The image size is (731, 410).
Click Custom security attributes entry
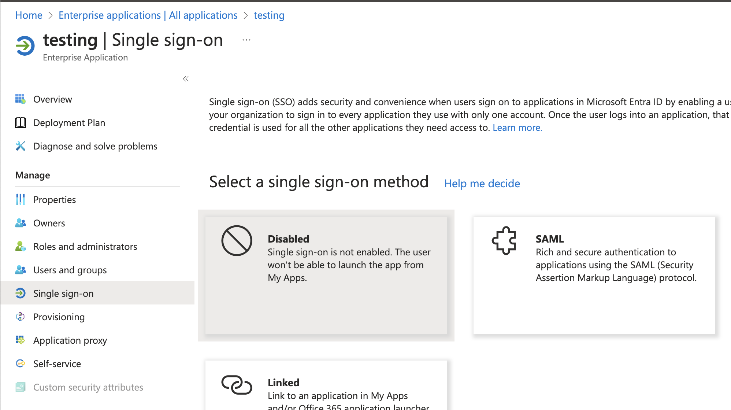pos(88,387)
